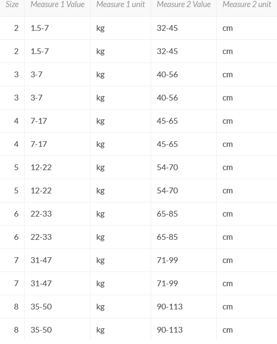Click the second 40-56 measurement cell

(167, 98)
